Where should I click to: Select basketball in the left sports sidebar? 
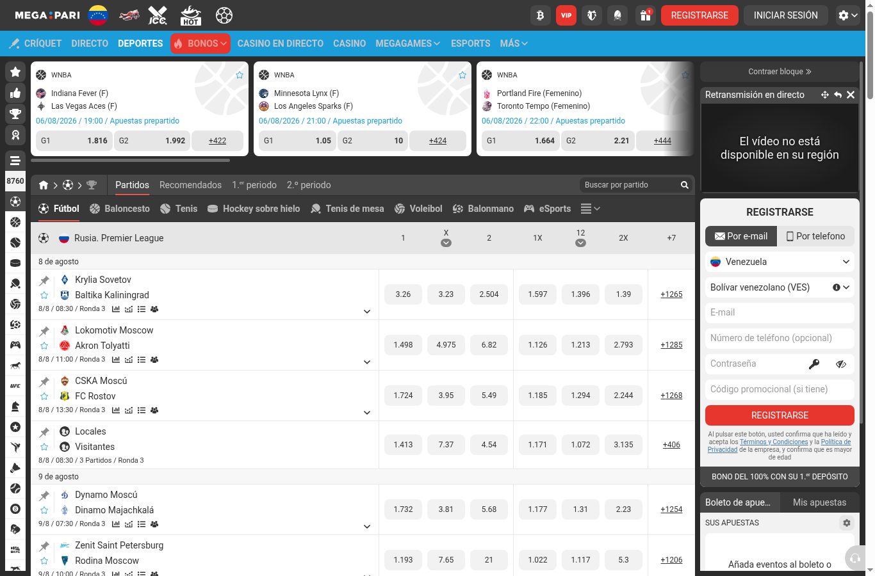pos(15,222)
